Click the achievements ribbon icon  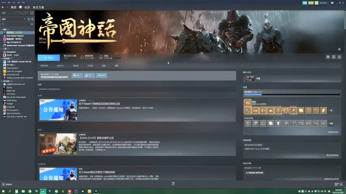(x=101, y=57)
